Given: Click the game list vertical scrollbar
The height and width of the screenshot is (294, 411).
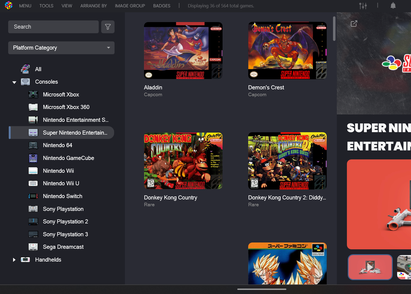Looking at the screenshot, I should pyautogui.click(x=334, y=29).
